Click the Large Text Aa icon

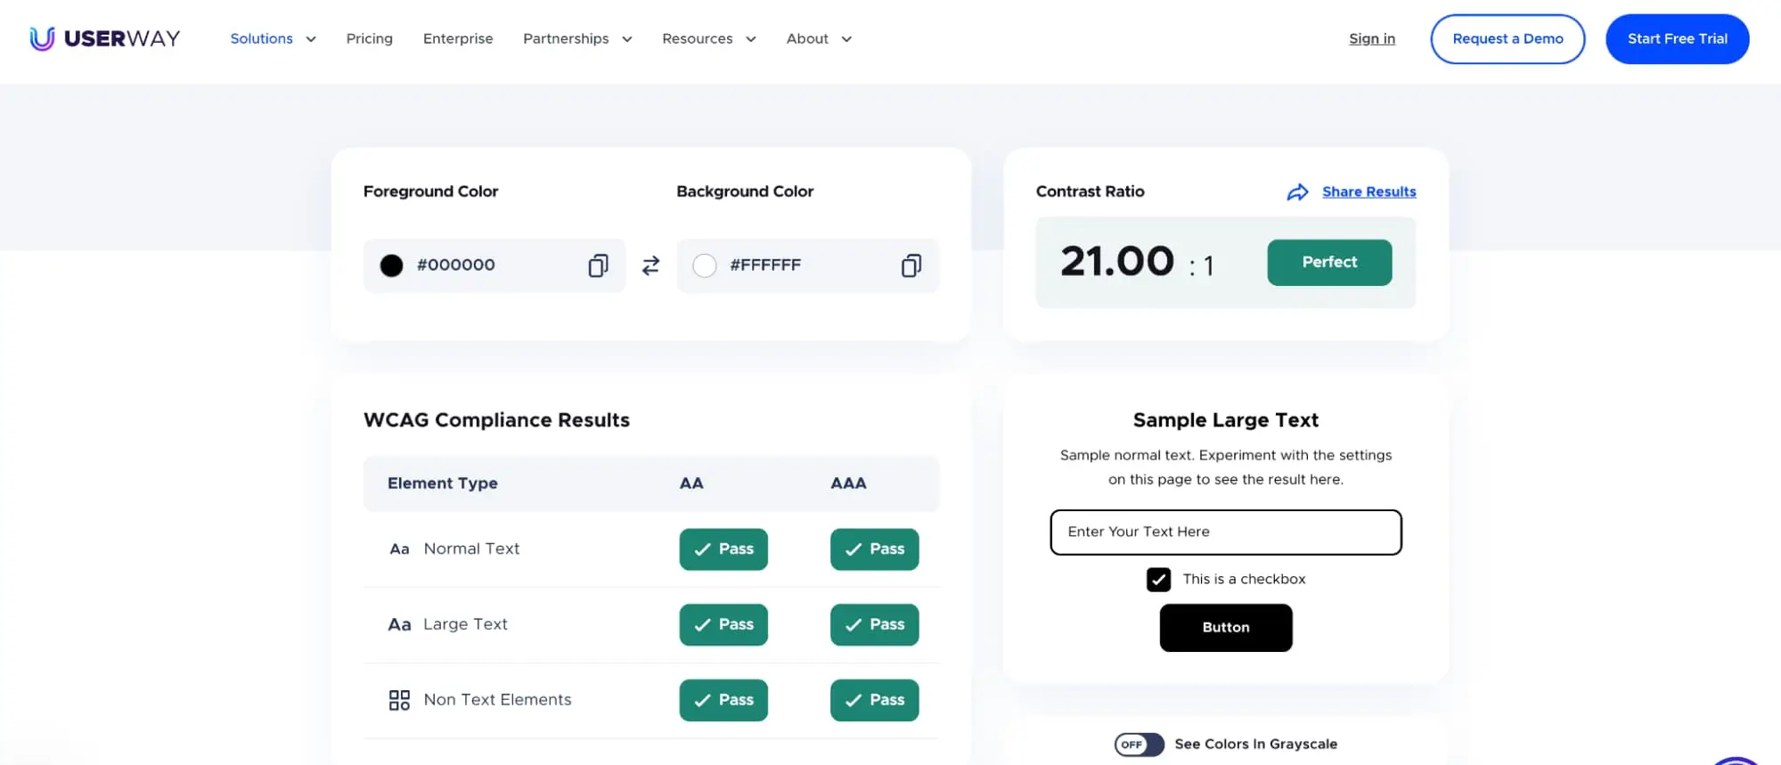click(399, 625)
